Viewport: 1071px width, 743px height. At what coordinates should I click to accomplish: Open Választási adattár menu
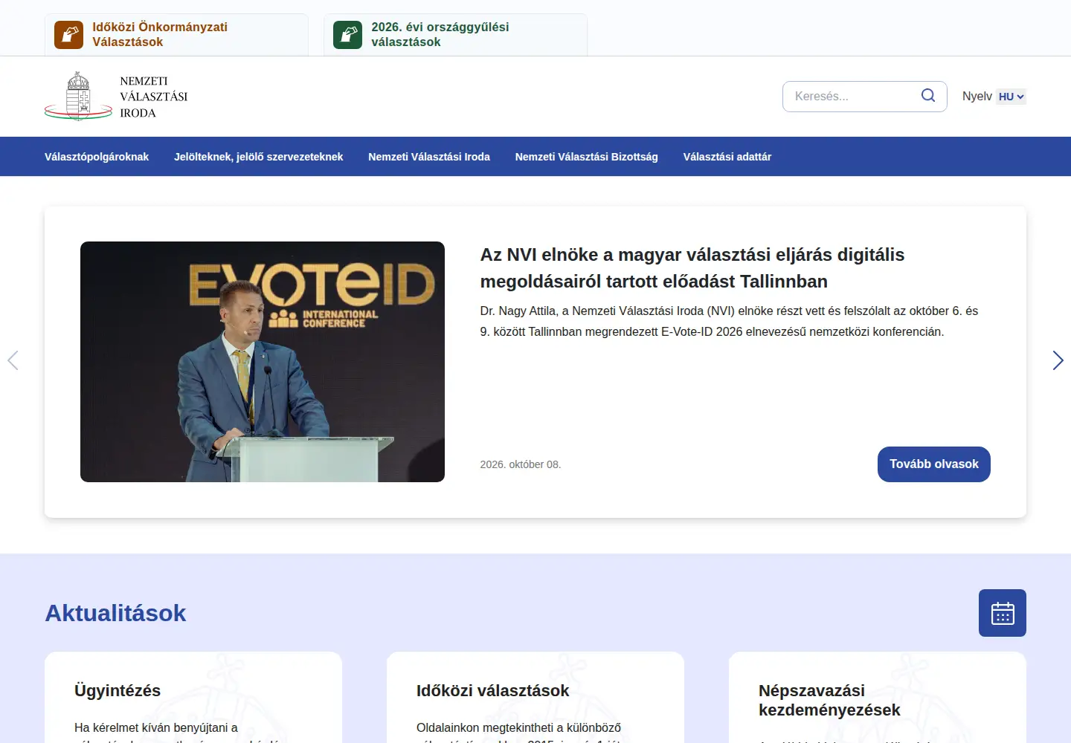727,157
